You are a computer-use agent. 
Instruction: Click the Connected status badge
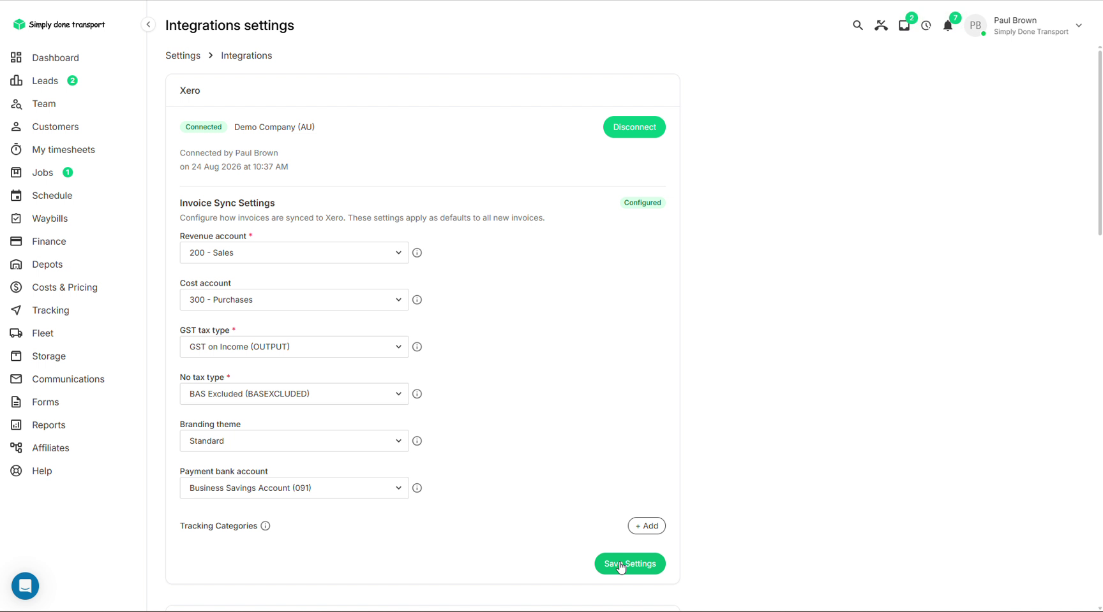click(204, 127)
